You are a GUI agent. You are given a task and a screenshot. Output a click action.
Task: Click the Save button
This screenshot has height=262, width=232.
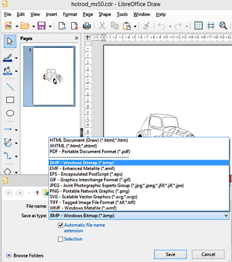pos(170,254)
